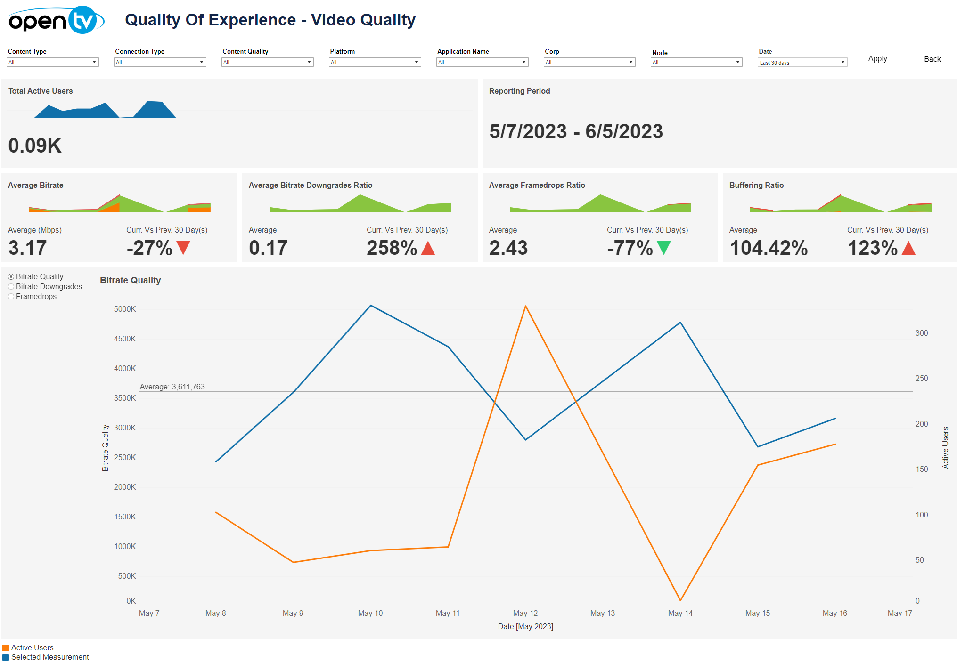The width and height of the screenshot is (957, 663).
Task: Select the Bitrate Downgrades radio option
Action: point(11,287)
